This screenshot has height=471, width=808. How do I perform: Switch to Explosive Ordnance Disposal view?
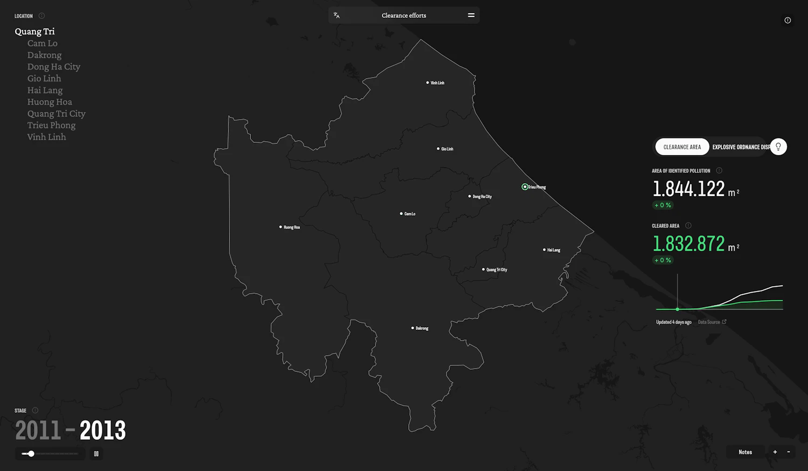(x=740, y=147)
